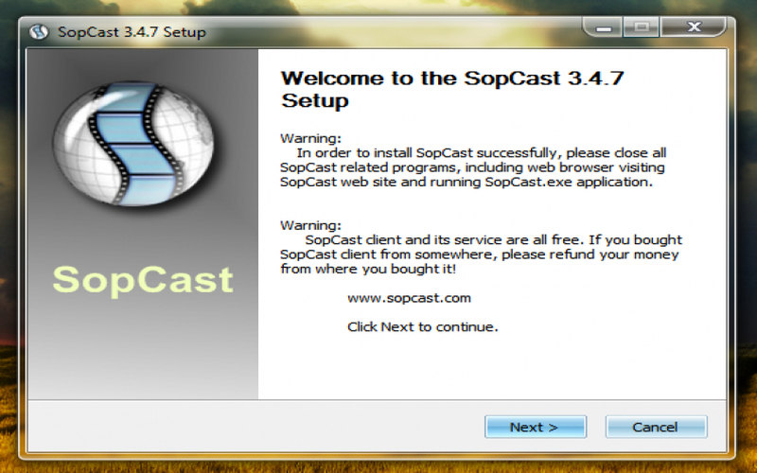Click the yellow SopCast banner text
This screenshot has width=757, height=473.
[x=142, y=280]
